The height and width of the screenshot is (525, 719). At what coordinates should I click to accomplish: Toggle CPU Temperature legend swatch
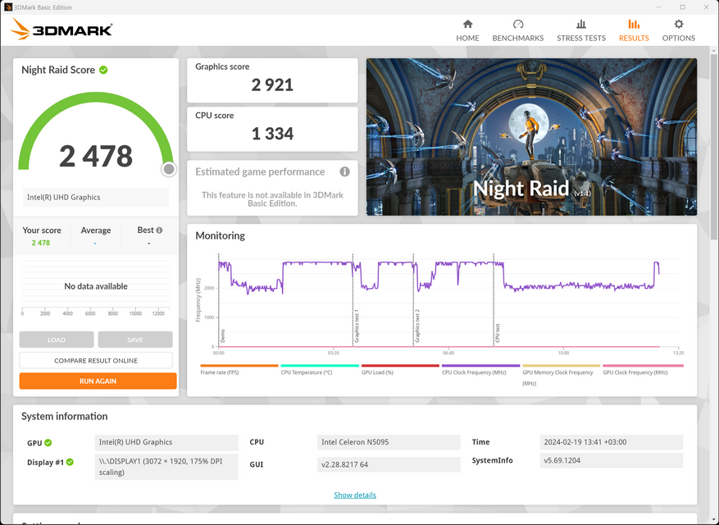point(320,366)
